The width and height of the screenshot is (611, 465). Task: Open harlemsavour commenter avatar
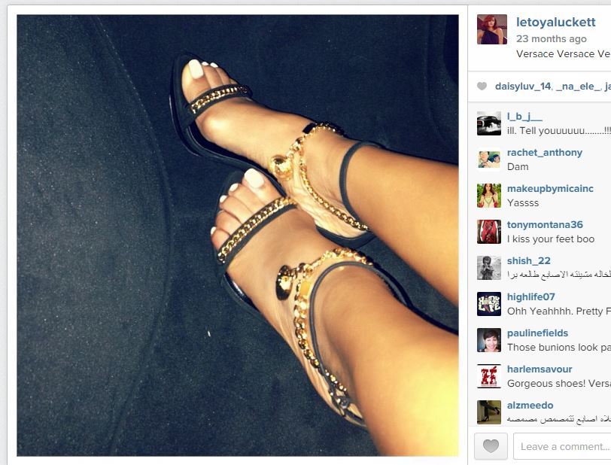click(489, 376)
